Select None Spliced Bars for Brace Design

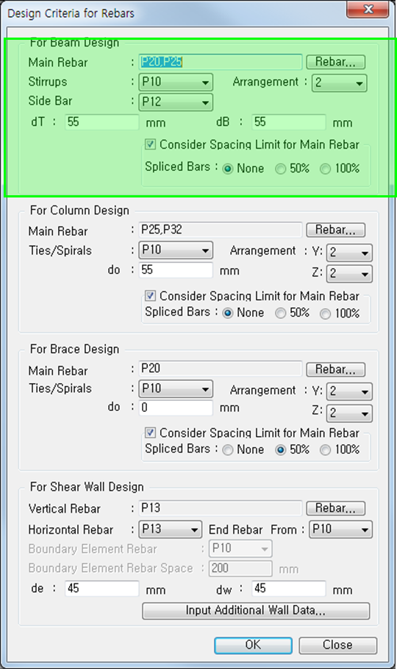pos(228,450)
